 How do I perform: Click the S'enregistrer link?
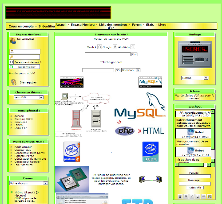pos(28,82)
